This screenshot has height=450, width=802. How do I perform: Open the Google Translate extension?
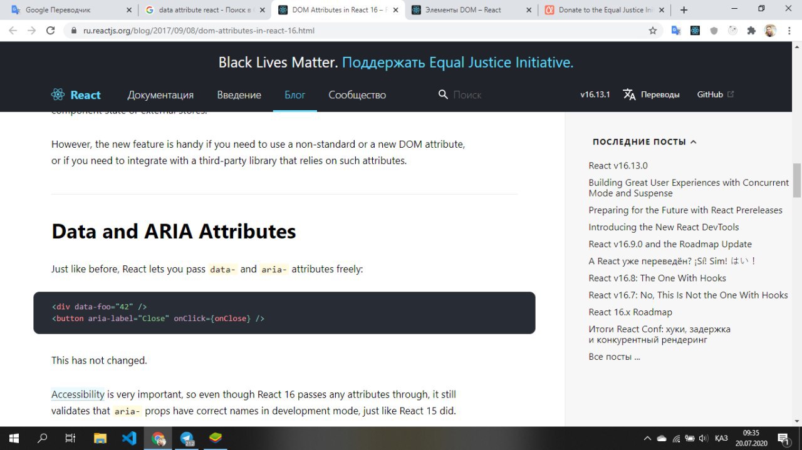676,30
